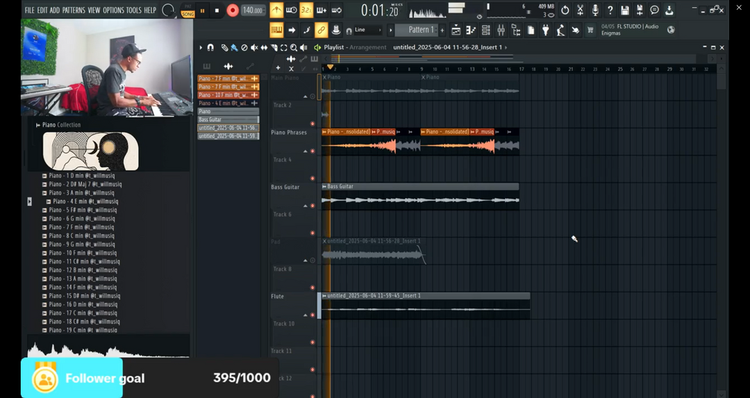The height and width of the screenshot is (398, 750).
Task: Click the 140.000 tempo field
Action: 253,10
